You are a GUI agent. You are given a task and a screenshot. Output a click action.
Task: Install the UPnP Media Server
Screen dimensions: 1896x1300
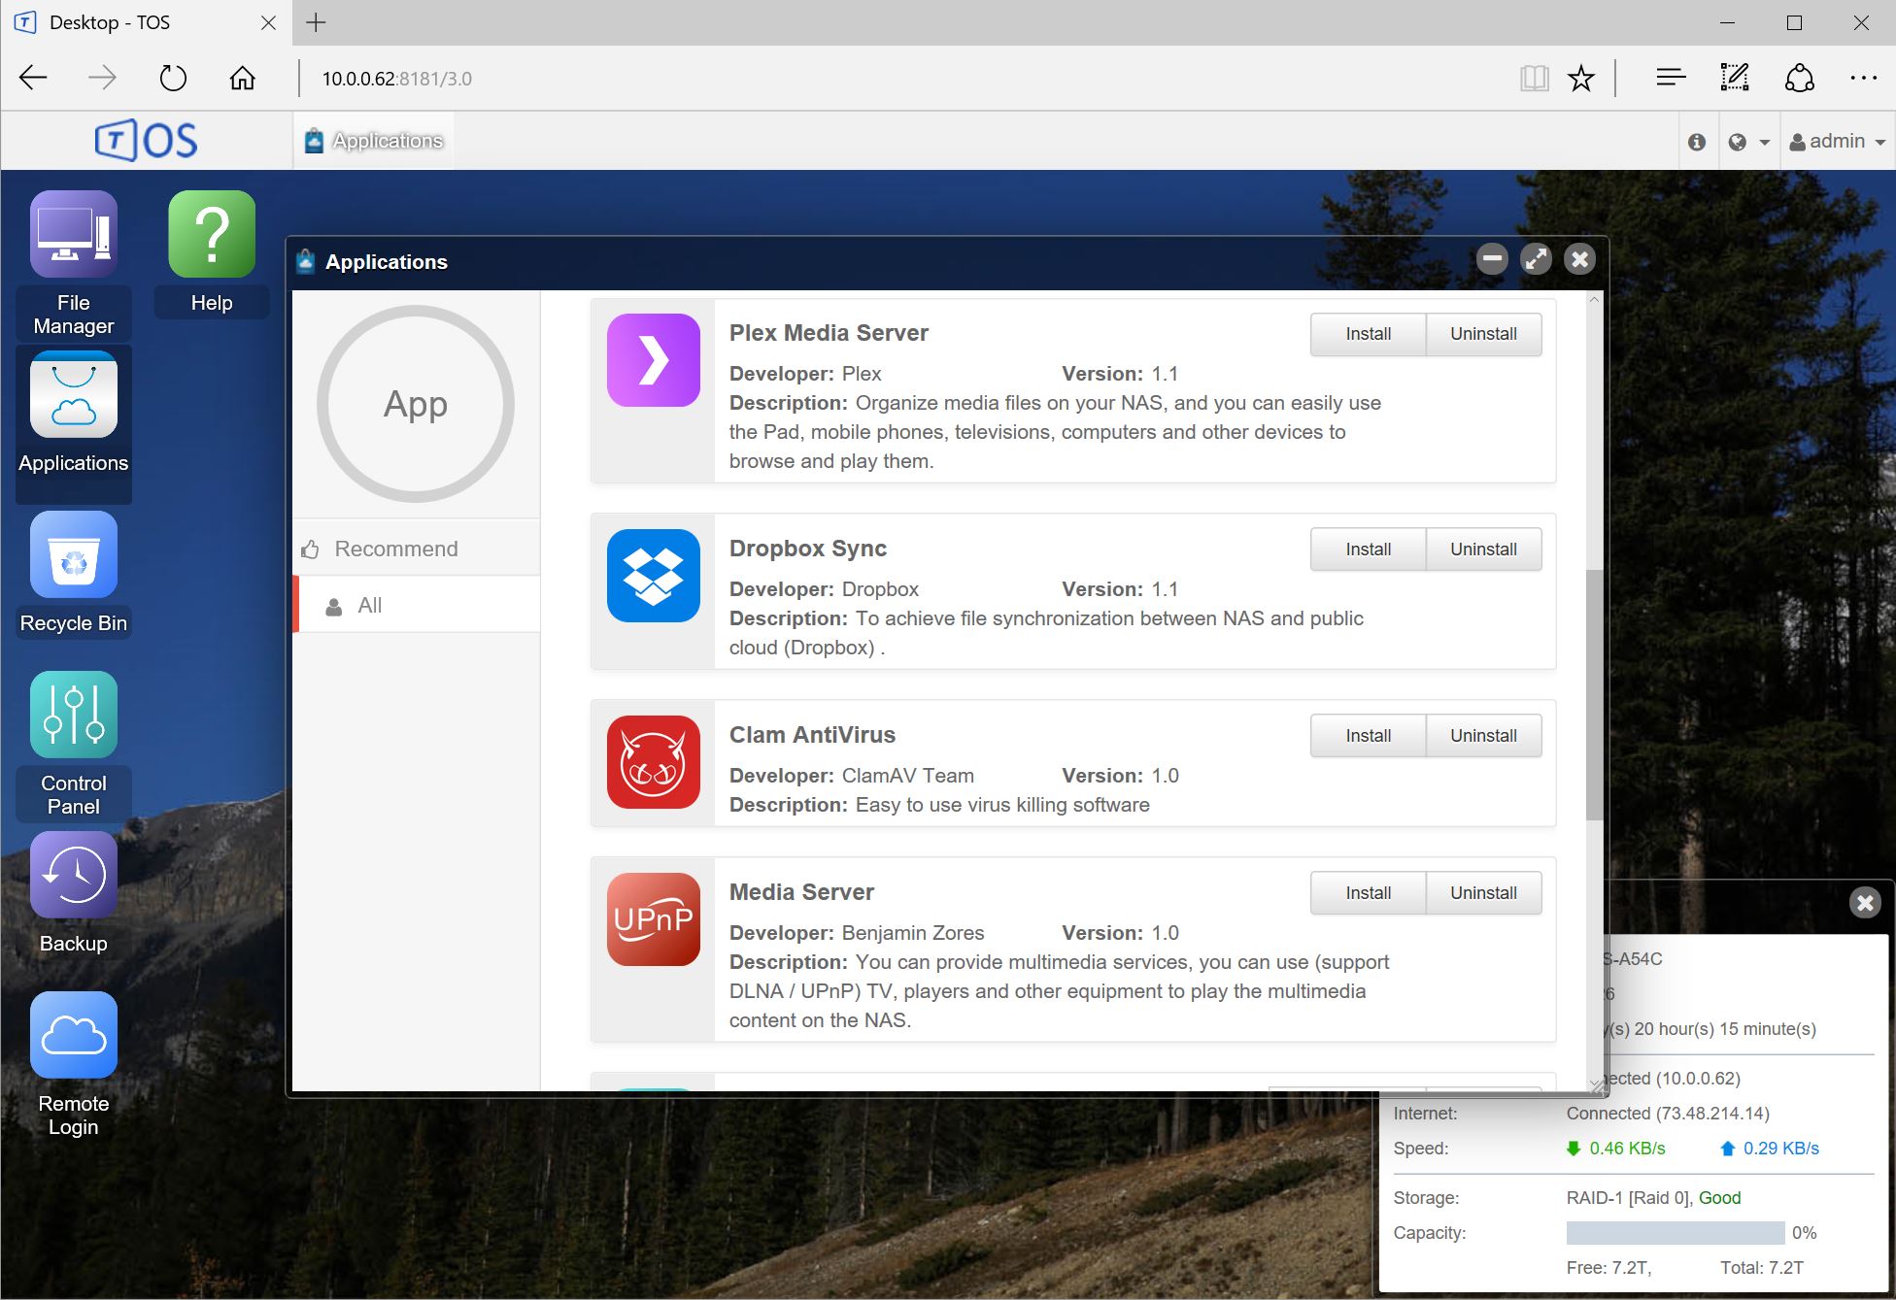click(x=1368, y=893)
